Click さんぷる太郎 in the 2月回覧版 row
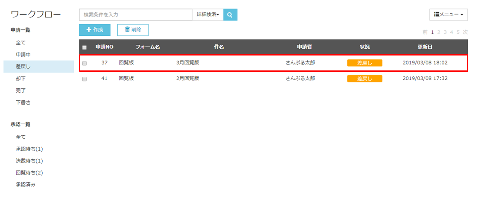The height and width of the screenshot is (216, 478). (300, 79)
